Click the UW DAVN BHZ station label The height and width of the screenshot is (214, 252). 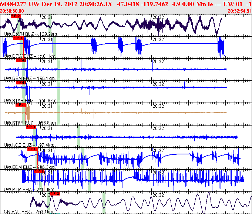pos(30,34)
